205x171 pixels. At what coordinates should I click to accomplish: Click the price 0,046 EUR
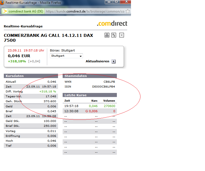[19, 56]
